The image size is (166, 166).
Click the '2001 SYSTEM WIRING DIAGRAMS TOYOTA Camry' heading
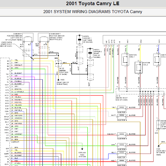coord(93,12)
